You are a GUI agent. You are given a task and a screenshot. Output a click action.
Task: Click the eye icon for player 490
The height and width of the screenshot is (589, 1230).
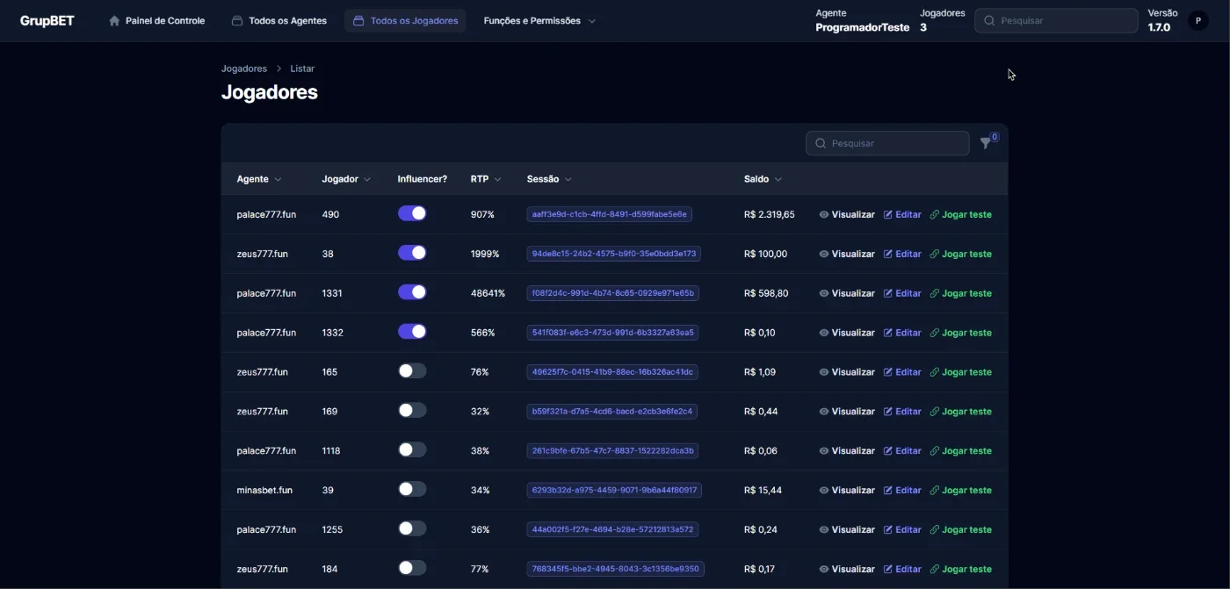tap(824, 214)
